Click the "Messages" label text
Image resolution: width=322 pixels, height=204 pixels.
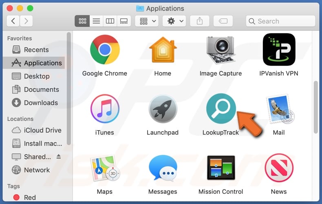coord(163,192)
